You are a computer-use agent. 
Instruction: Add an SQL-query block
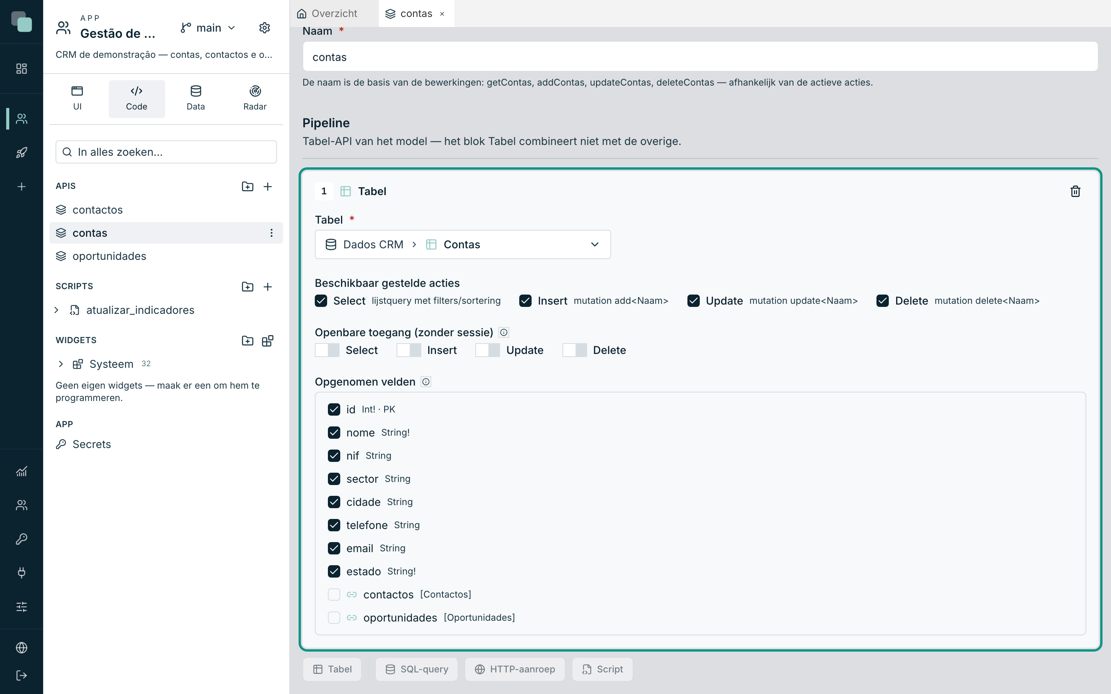[416, 669]
